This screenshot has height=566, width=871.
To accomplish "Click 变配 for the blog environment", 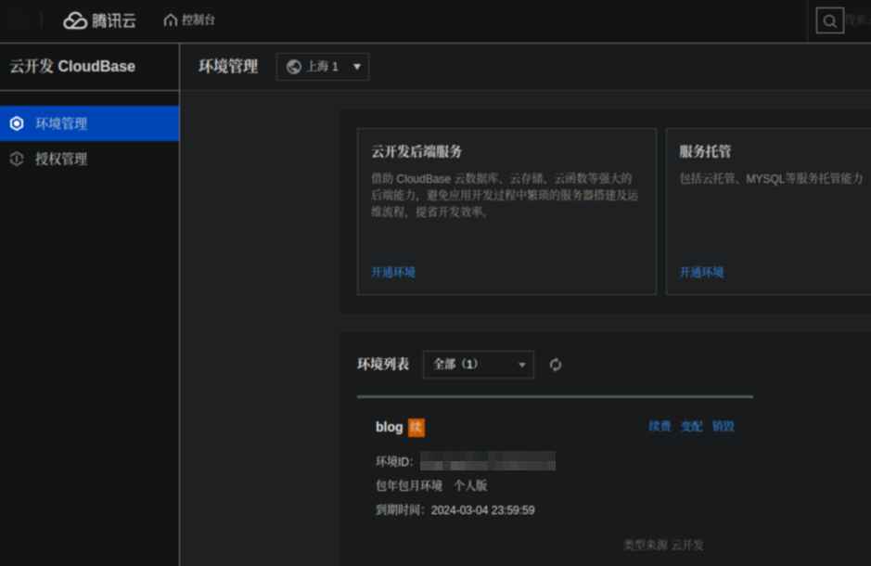I will point(692,426).
